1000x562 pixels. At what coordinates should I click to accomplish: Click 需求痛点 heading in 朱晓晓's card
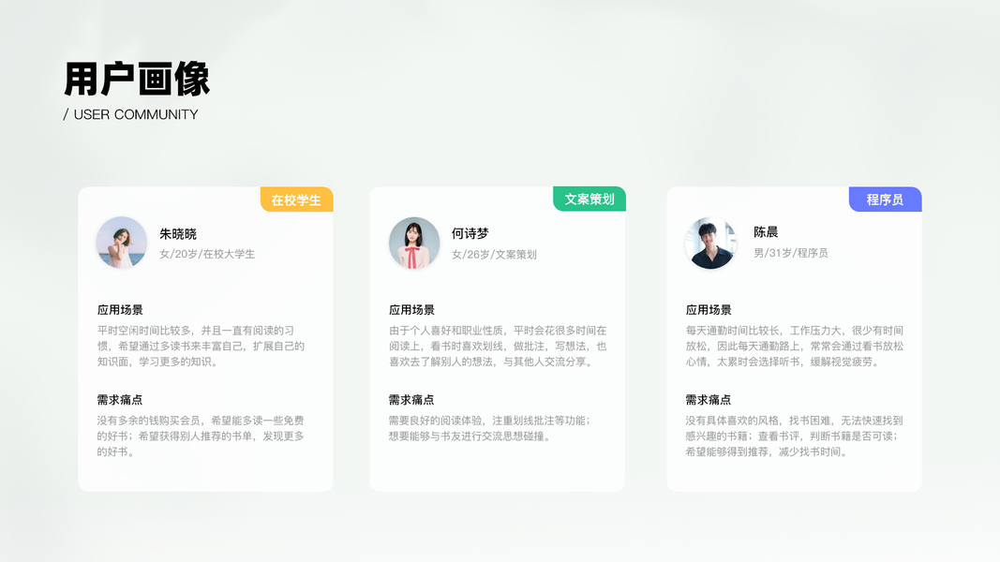(120, 400)
